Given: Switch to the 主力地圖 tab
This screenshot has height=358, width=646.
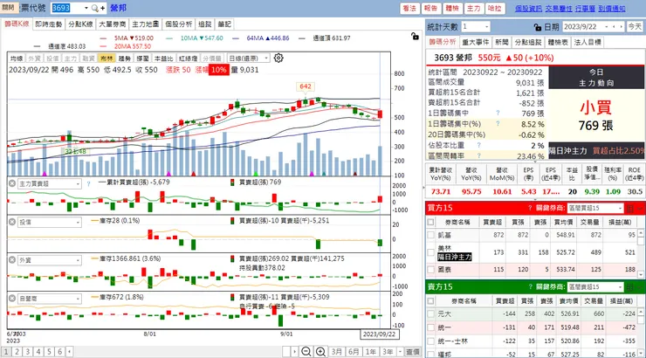Looking at the screenshot, I should click(145, 24).
